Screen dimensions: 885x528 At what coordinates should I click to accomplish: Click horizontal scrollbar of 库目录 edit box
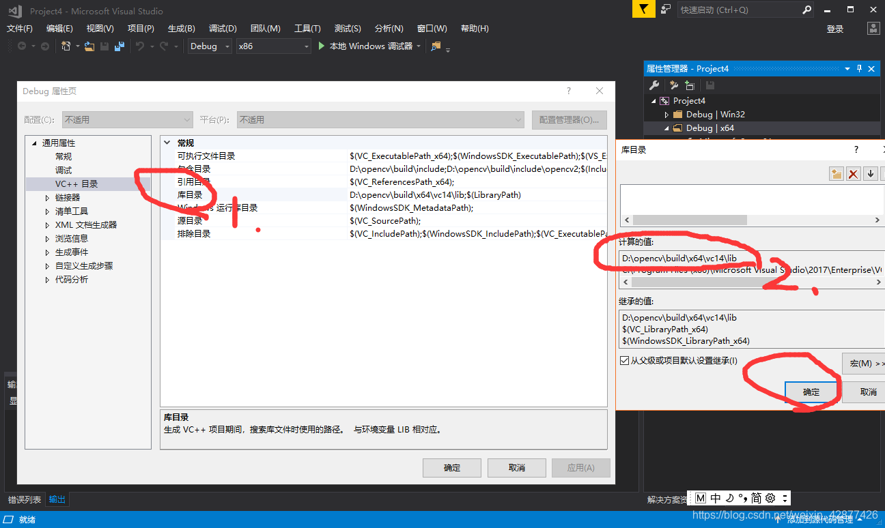coord(752,220)
